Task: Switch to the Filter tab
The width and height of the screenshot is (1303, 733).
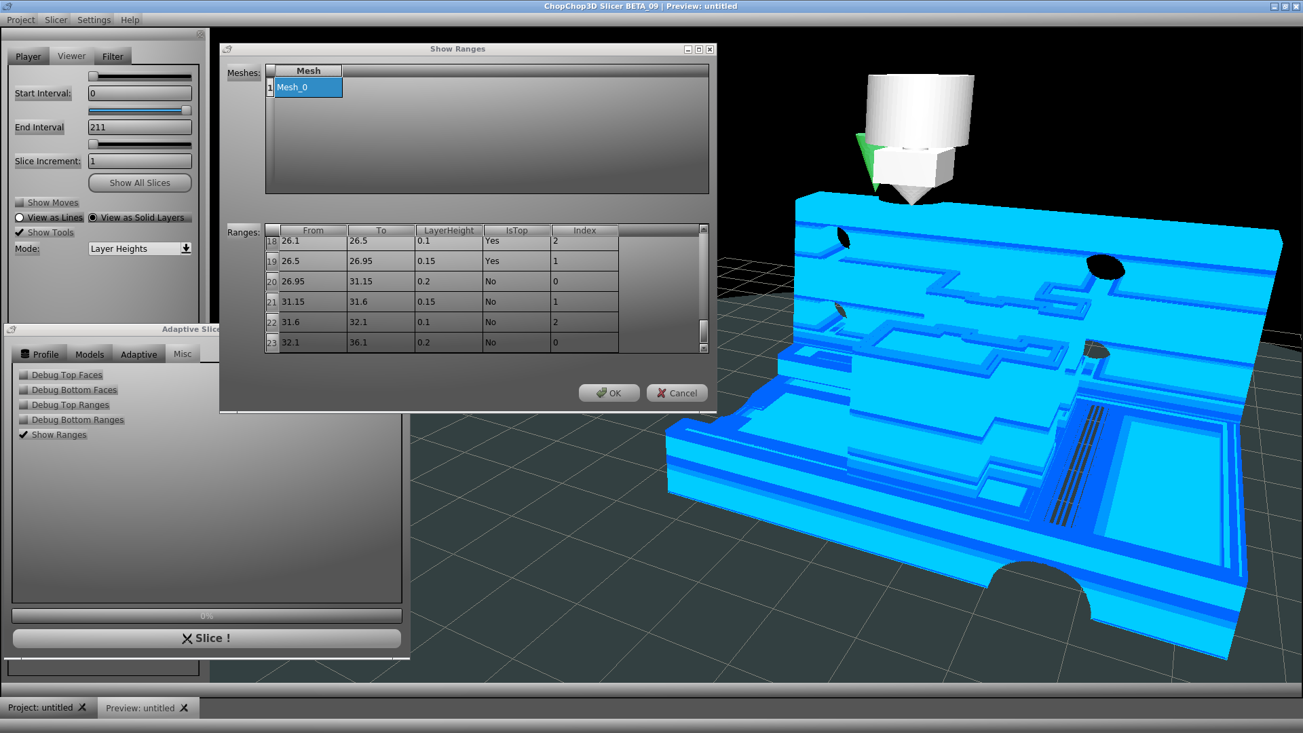Action: (x=113, y=56)
